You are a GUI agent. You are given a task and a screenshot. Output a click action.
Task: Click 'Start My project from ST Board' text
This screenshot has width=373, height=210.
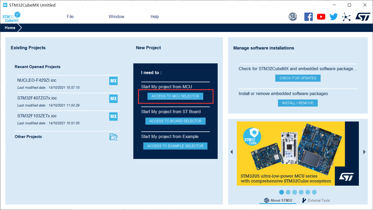point(171,112)
